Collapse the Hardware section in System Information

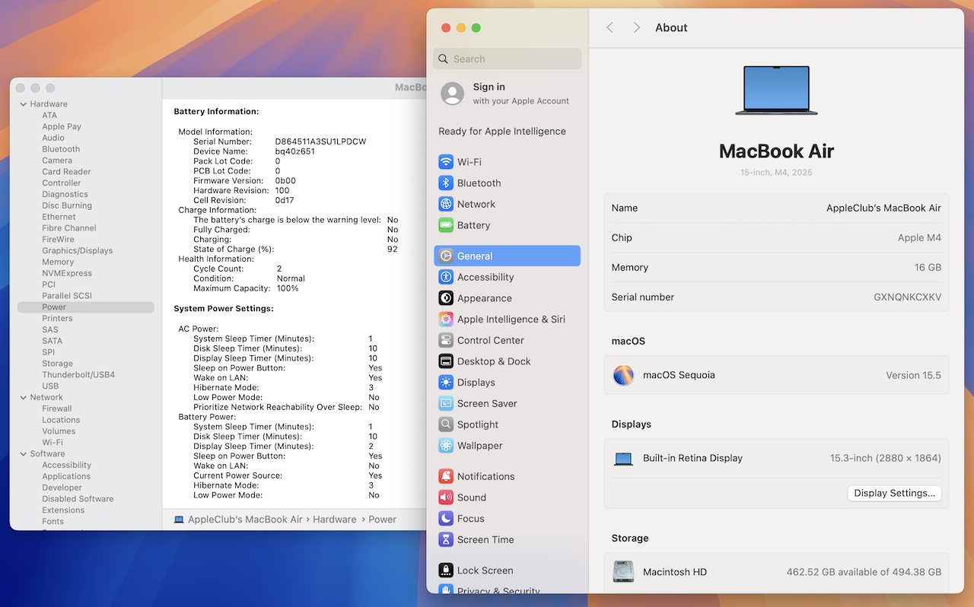tap(23, 104)
